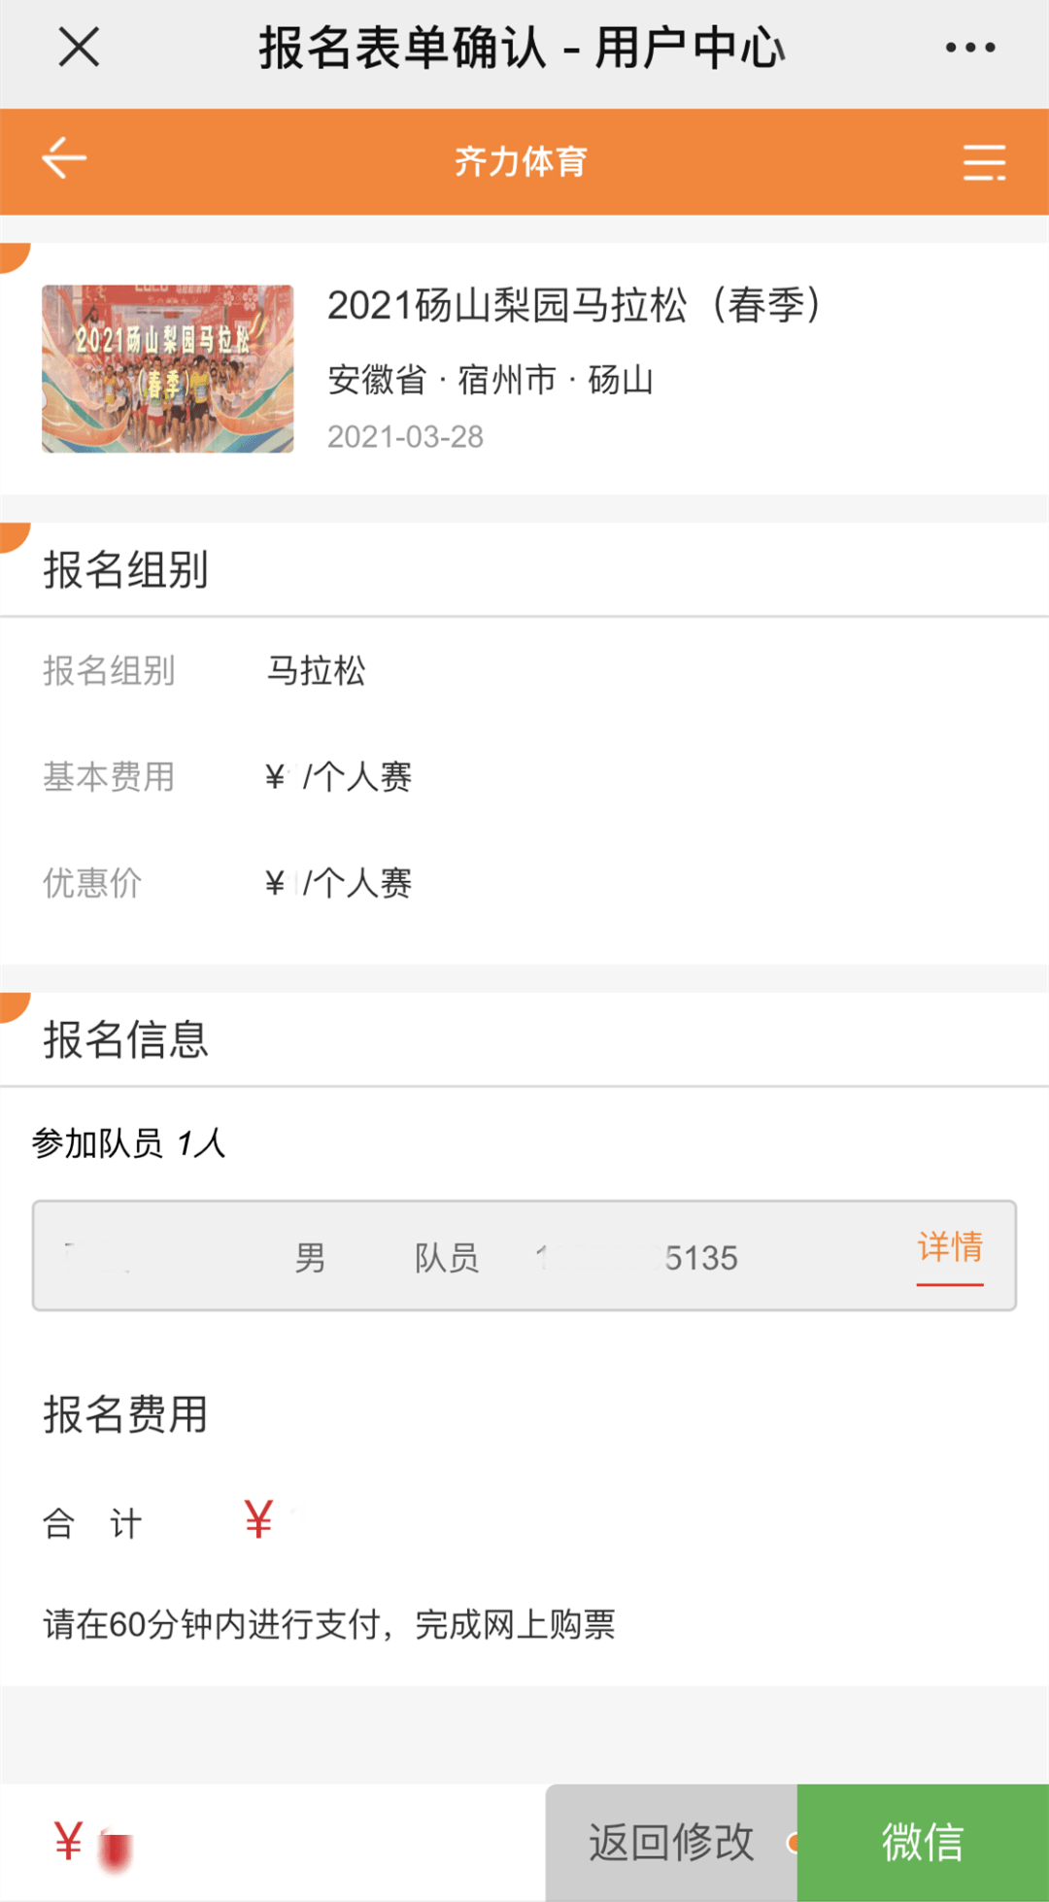Screen dimensions: 1049x1902
Task: Select the participant row ending 5135
Action: [466, 1257]
